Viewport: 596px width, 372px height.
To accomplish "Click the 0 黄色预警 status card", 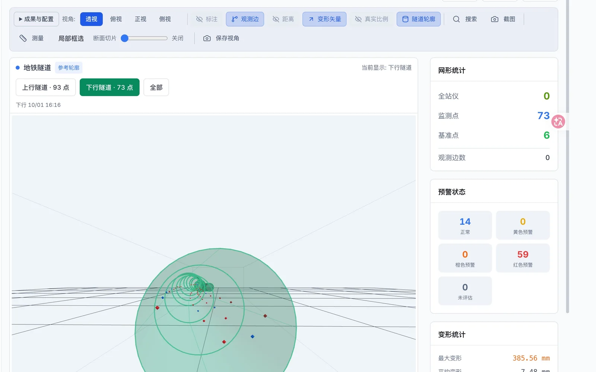I will click(x=523, y=225).
